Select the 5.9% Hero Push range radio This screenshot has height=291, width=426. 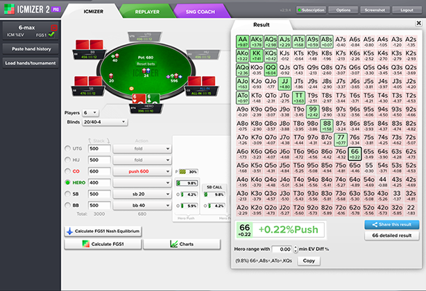tap(178, 206)
